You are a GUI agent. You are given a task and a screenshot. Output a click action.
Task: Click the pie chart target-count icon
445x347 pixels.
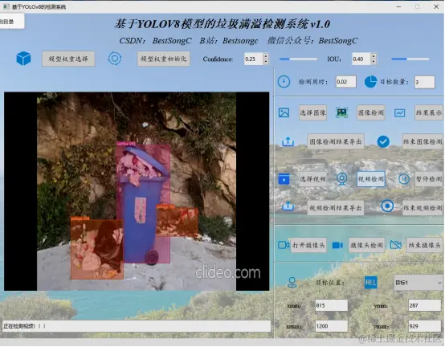(x=370, y=82)
